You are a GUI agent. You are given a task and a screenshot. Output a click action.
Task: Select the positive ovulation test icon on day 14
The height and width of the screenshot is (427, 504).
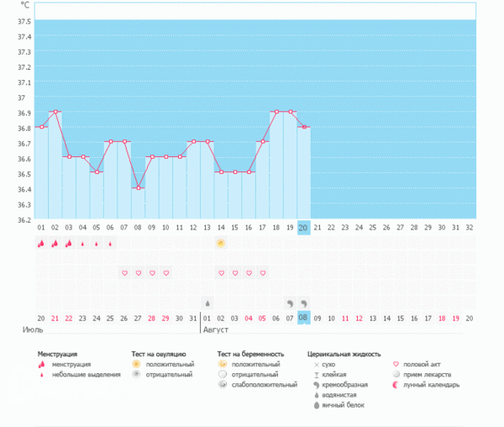[x=220, y=244]
